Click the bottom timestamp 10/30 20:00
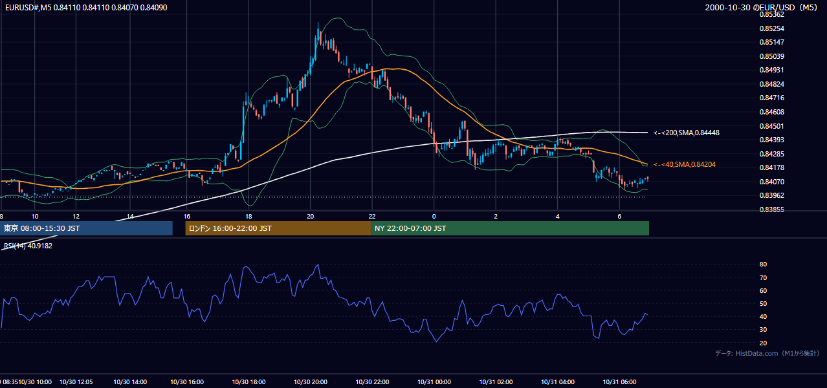The image size is (827, 388). tap(311, 382)
